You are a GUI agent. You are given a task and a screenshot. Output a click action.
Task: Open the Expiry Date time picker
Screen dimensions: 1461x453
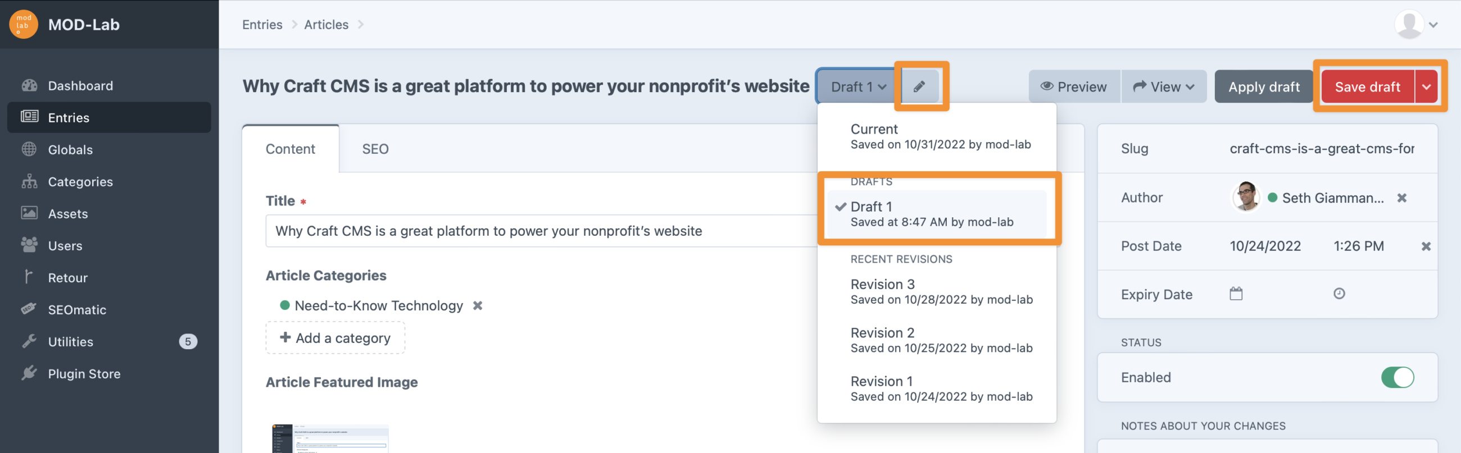[1339, 294]
